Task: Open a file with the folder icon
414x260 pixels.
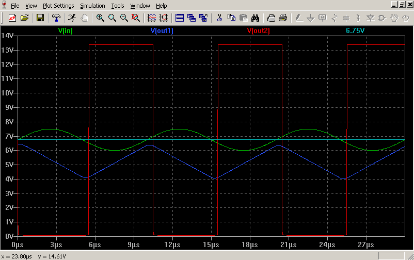Action: (25, 18)
